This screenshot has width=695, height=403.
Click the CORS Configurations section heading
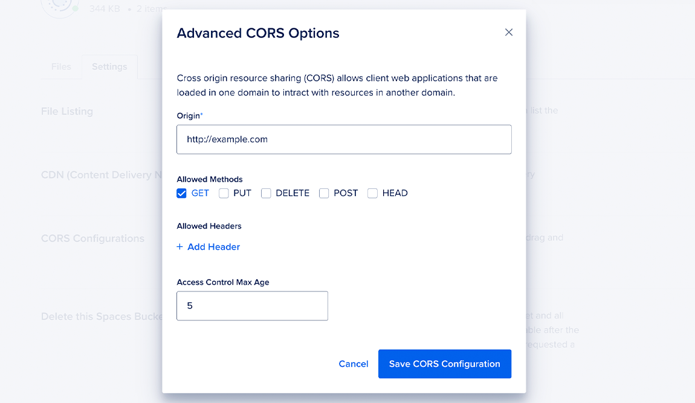[92, 238]
